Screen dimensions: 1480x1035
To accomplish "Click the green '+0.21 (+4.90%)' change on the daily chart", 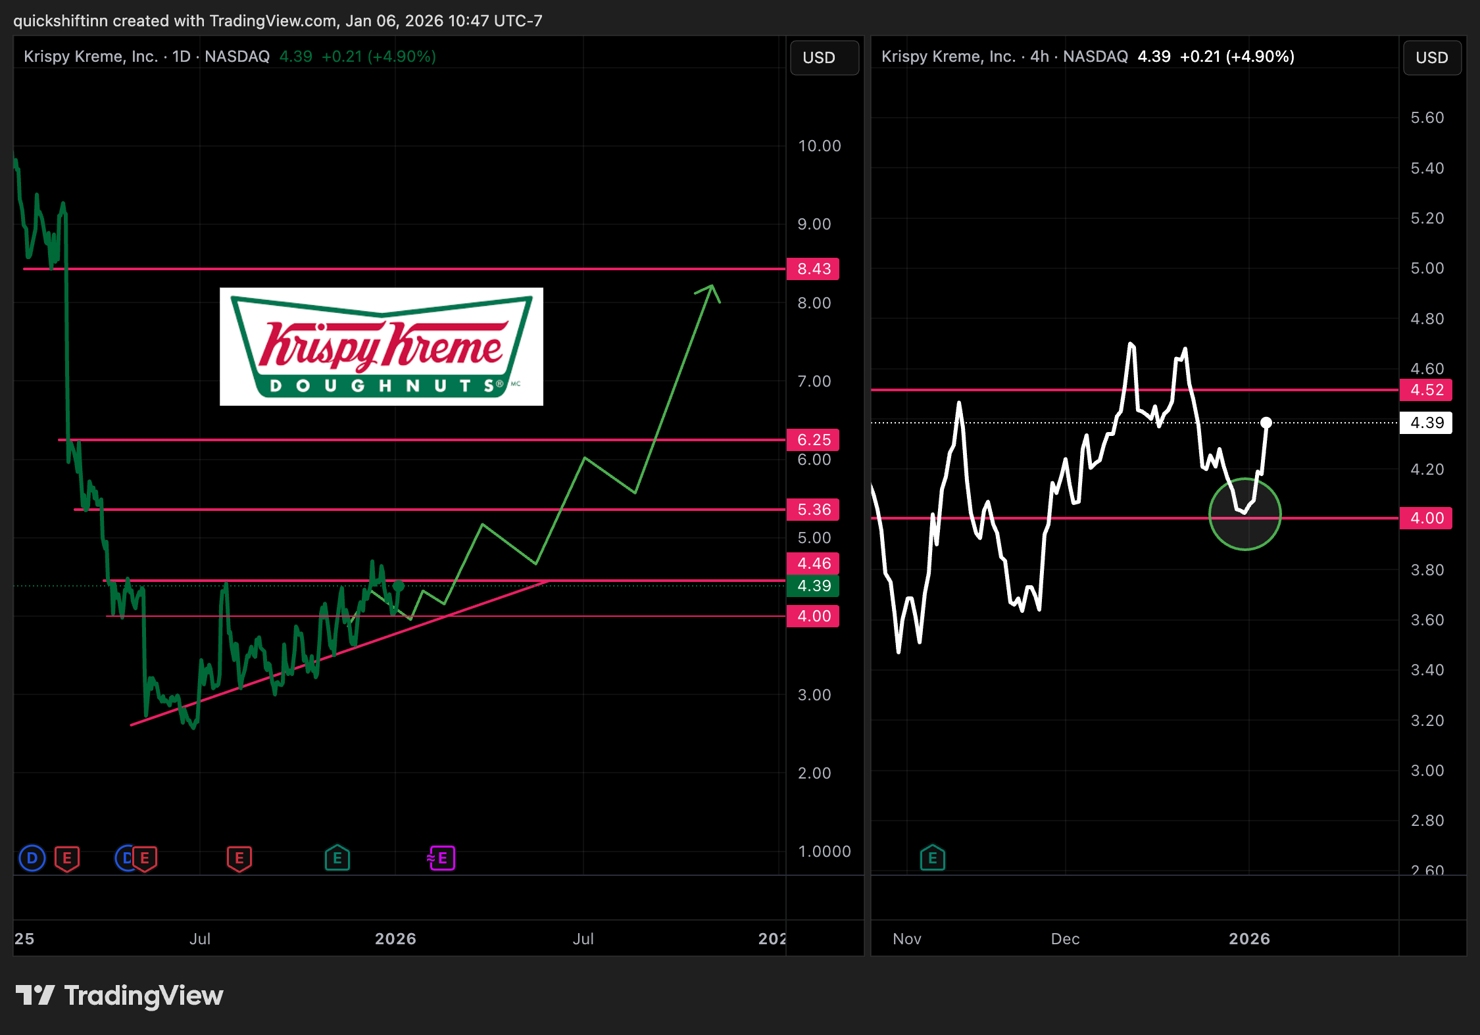I will [379, 57].
